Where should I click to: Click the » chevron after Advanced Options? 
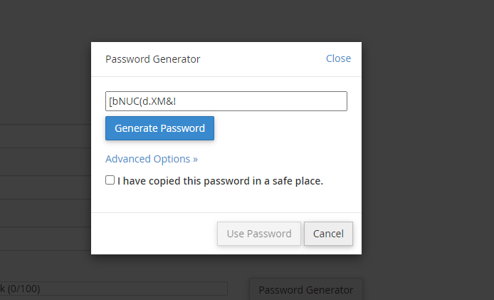click(195, 159)
